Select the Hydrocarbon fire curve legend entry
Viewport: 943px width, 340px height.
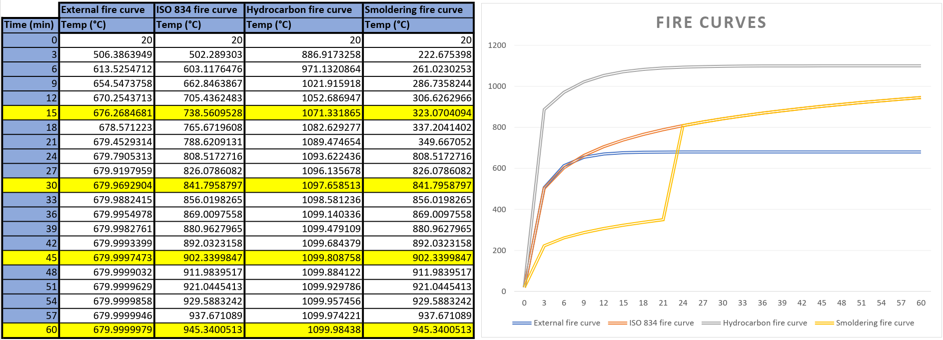(764, 323)
